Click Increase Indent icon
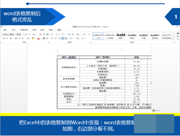The height and width of the screenshot is (136, 180). [73, 34]
